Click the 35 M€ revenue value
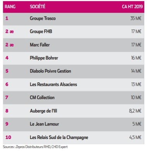147x151 pixels. 136,18
